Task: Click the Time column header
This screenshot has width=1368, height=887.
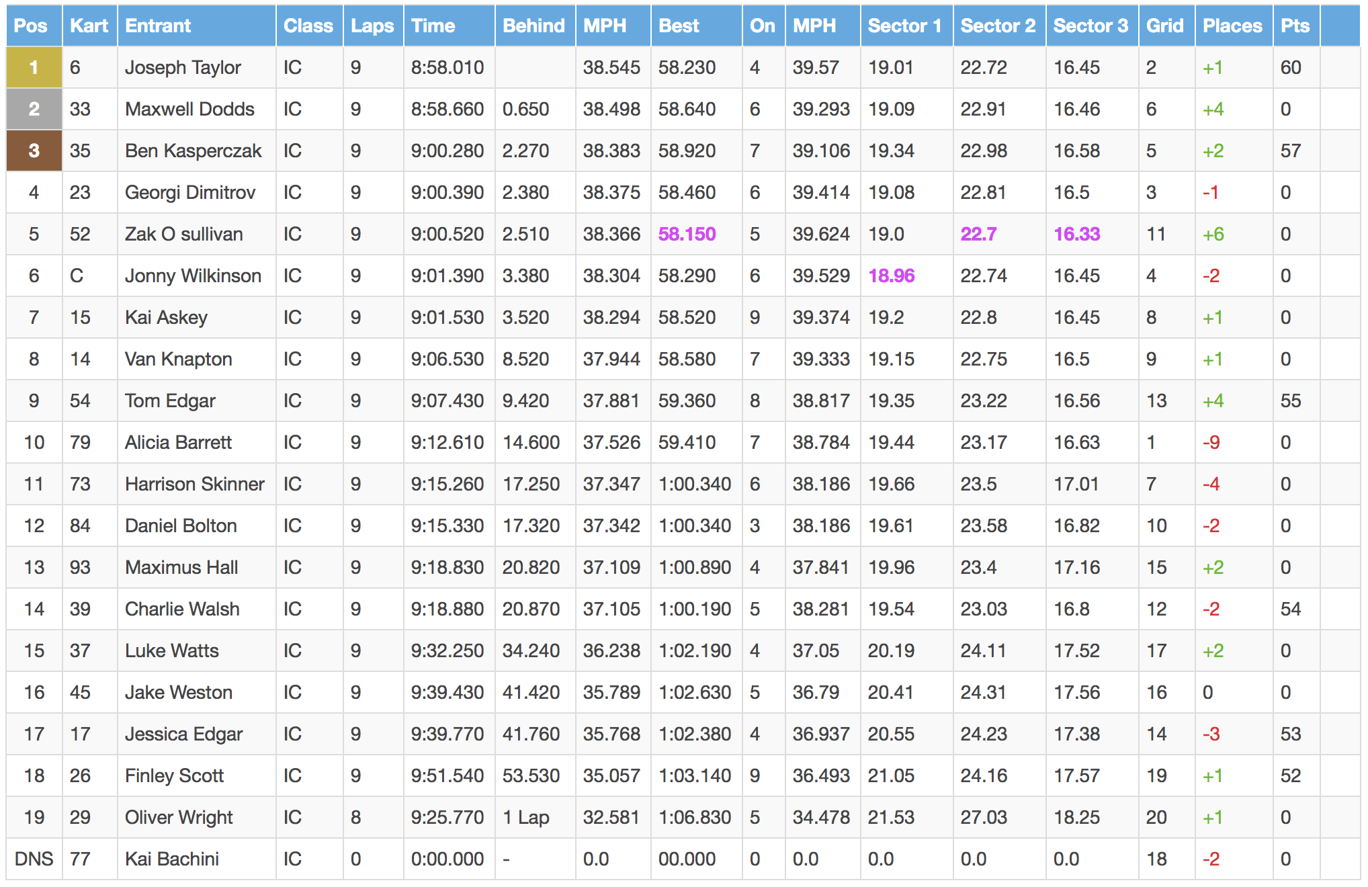Action: tap(449, 26)
